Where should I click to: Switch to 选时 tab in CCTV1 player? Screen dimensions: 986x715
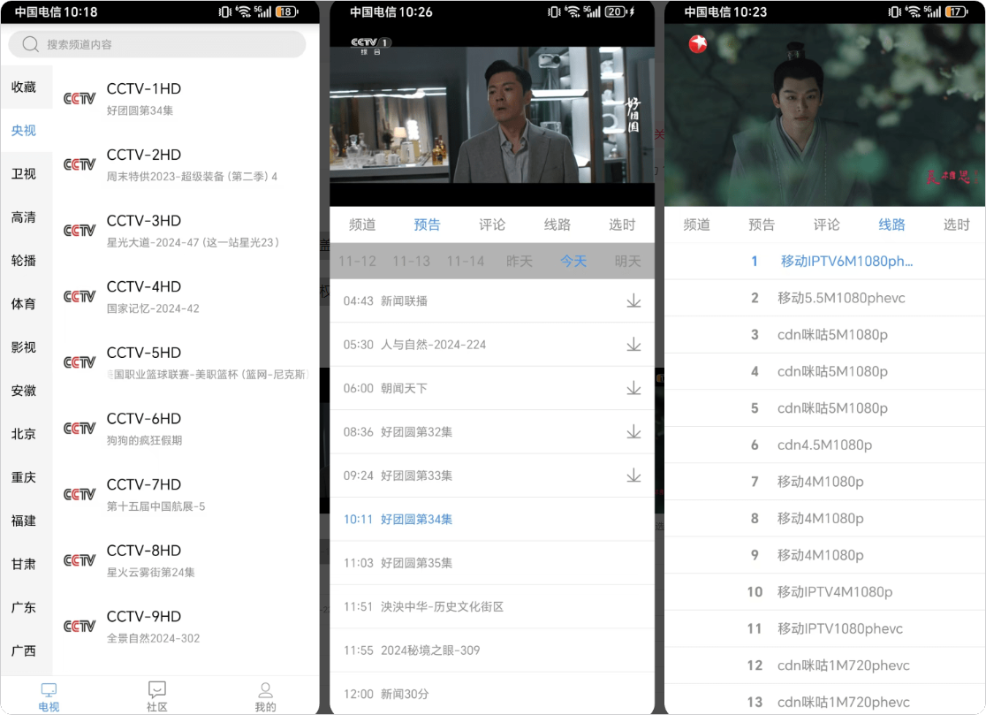622,225
